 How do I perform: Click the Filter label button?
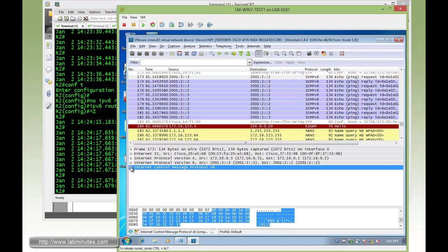click(134, 62)
